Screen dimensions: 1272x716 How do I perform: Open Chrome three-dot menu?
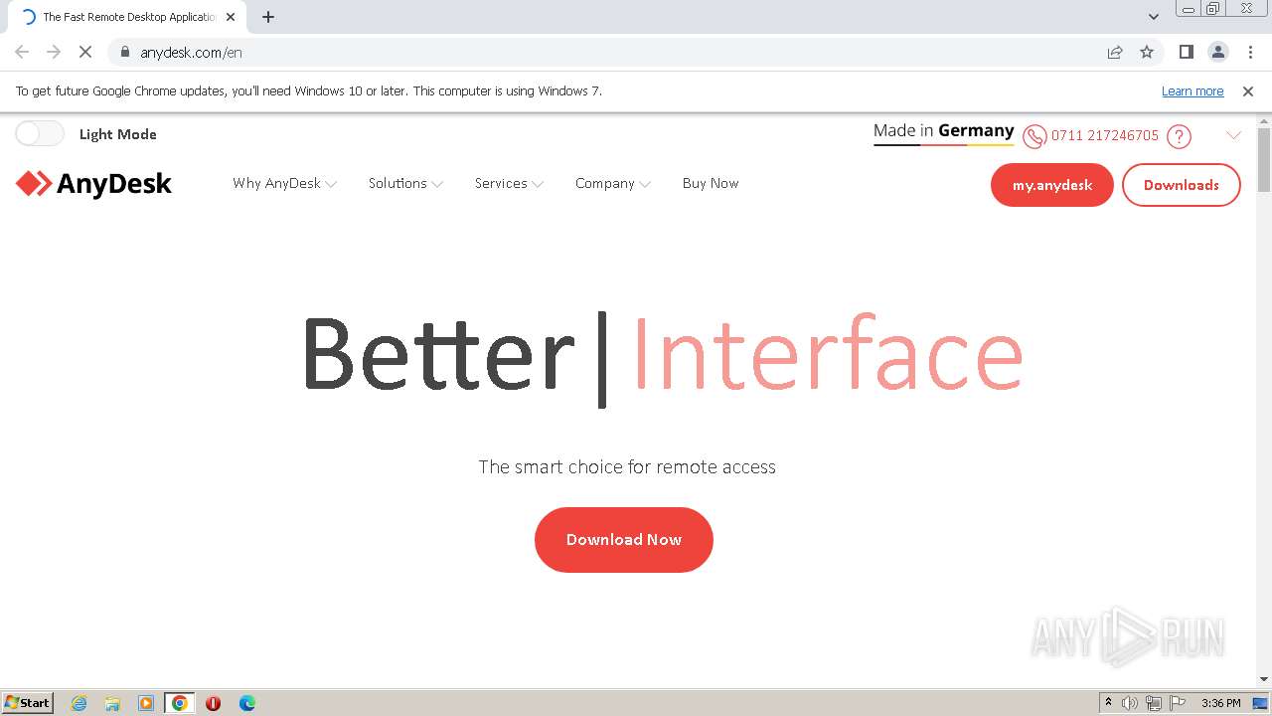(1250, 52)
